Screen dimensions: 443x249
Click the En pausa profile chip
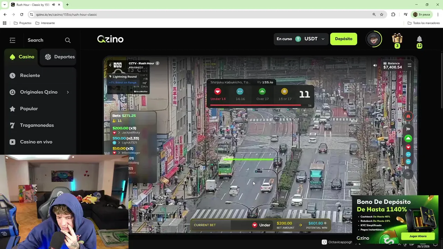(421, 15)
